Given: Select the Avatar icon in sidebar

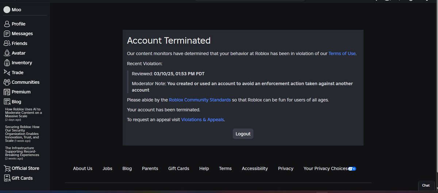Looking at the screenshot, I should 7,53.
